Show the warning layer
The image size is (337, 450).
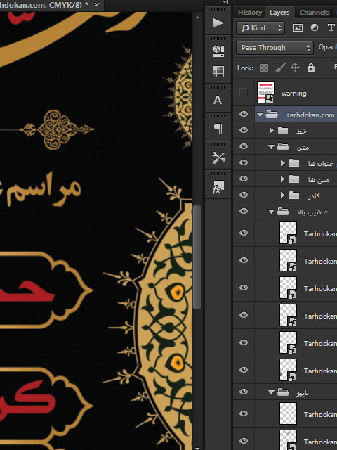pos(244,92)
